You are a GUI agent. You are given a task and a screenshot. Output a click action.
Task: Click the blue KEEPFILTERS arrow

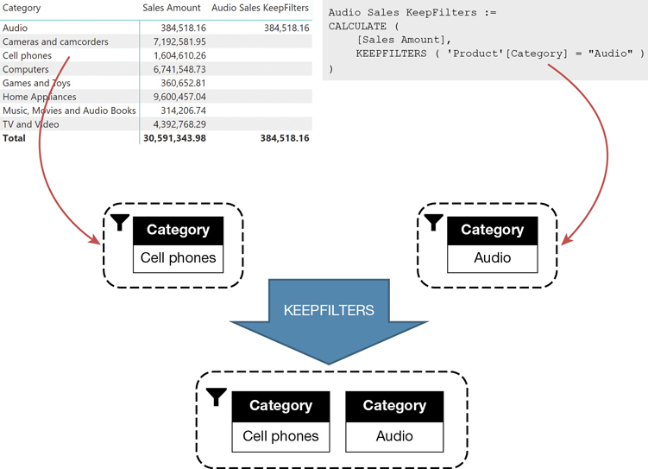point(329,321)
